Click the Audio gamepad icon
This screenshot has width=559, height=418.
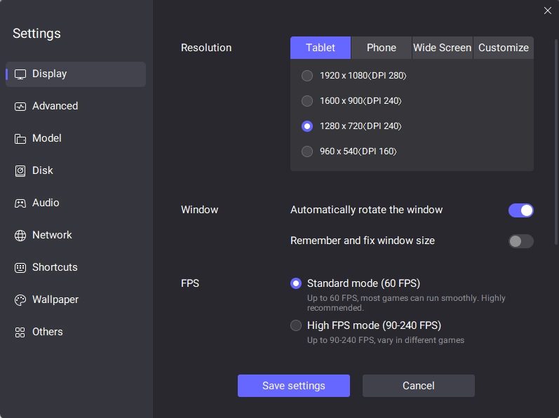(20, 203)
